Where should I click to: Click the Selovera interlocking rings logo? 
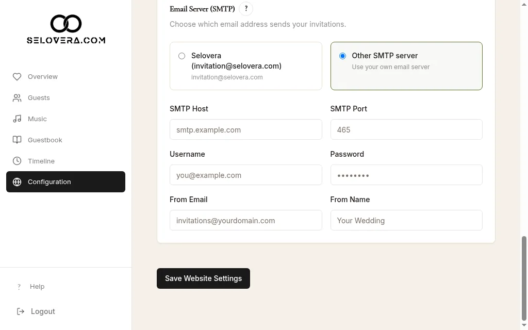coord(66,24)
